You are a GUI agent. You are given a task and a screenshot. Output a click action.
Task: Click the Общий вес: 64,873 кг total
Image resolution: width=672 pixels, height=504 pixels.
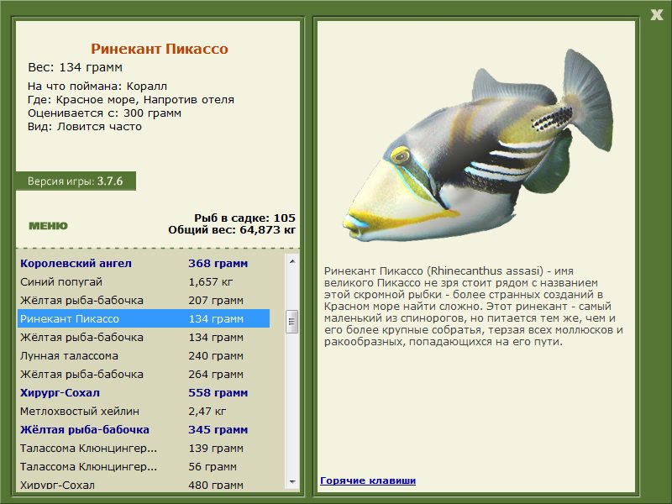point(232,229)
